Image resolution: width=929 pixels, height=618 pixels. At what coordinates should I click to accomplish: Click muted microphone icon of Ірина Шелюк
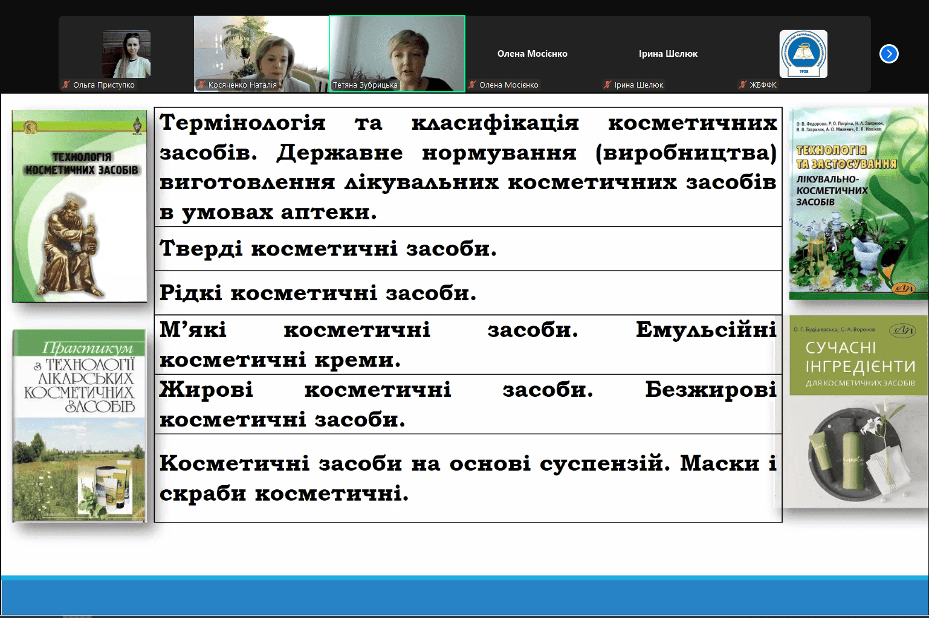point(607,85)
